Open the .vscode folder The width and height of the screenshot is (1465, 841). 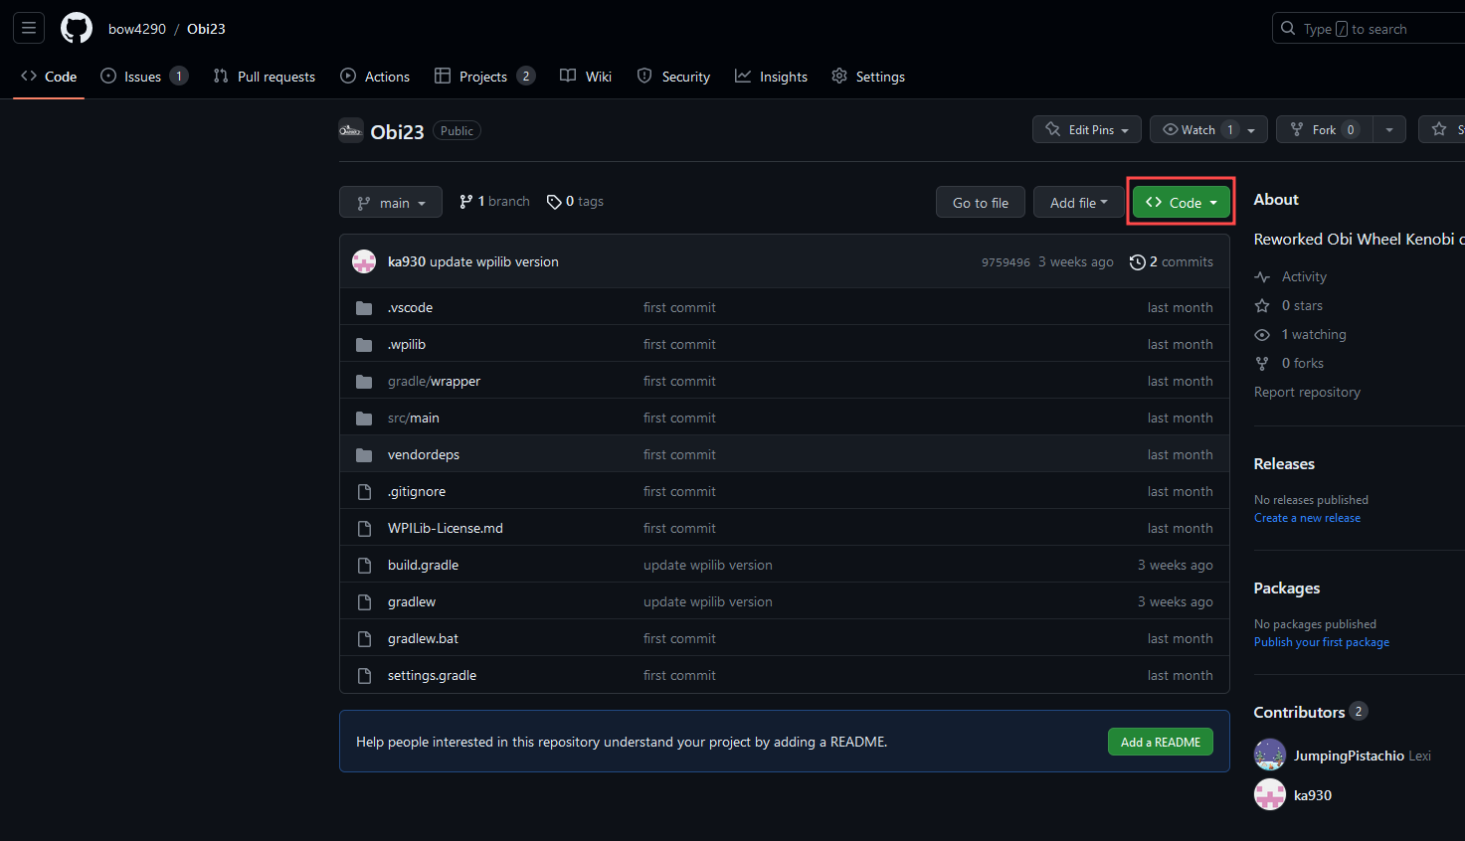point(410,307)
